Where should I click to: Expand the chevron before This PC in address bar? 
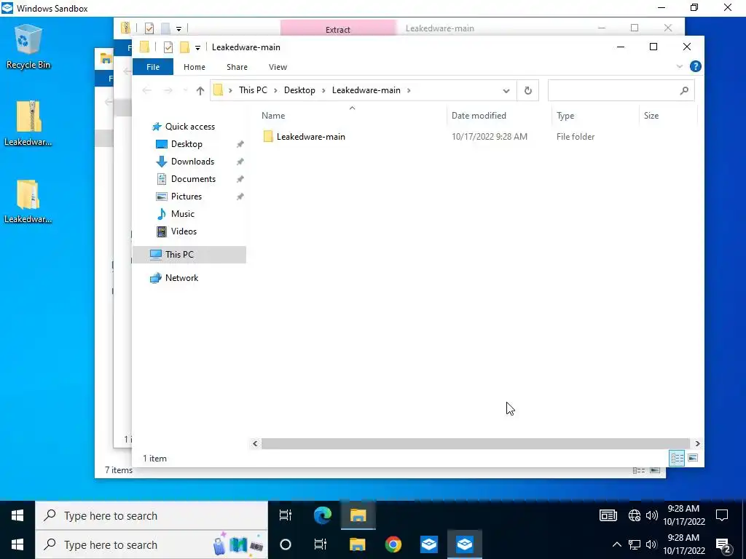(x=230, y=90)
